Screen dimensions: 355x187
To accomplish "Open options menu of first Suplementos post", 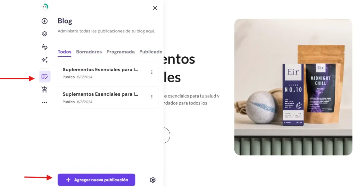I will click(x=152, y=72).
